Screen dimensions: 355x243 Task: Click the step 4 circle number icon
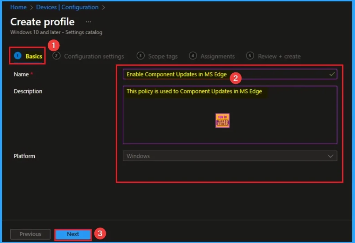click(x=193, y=56)
